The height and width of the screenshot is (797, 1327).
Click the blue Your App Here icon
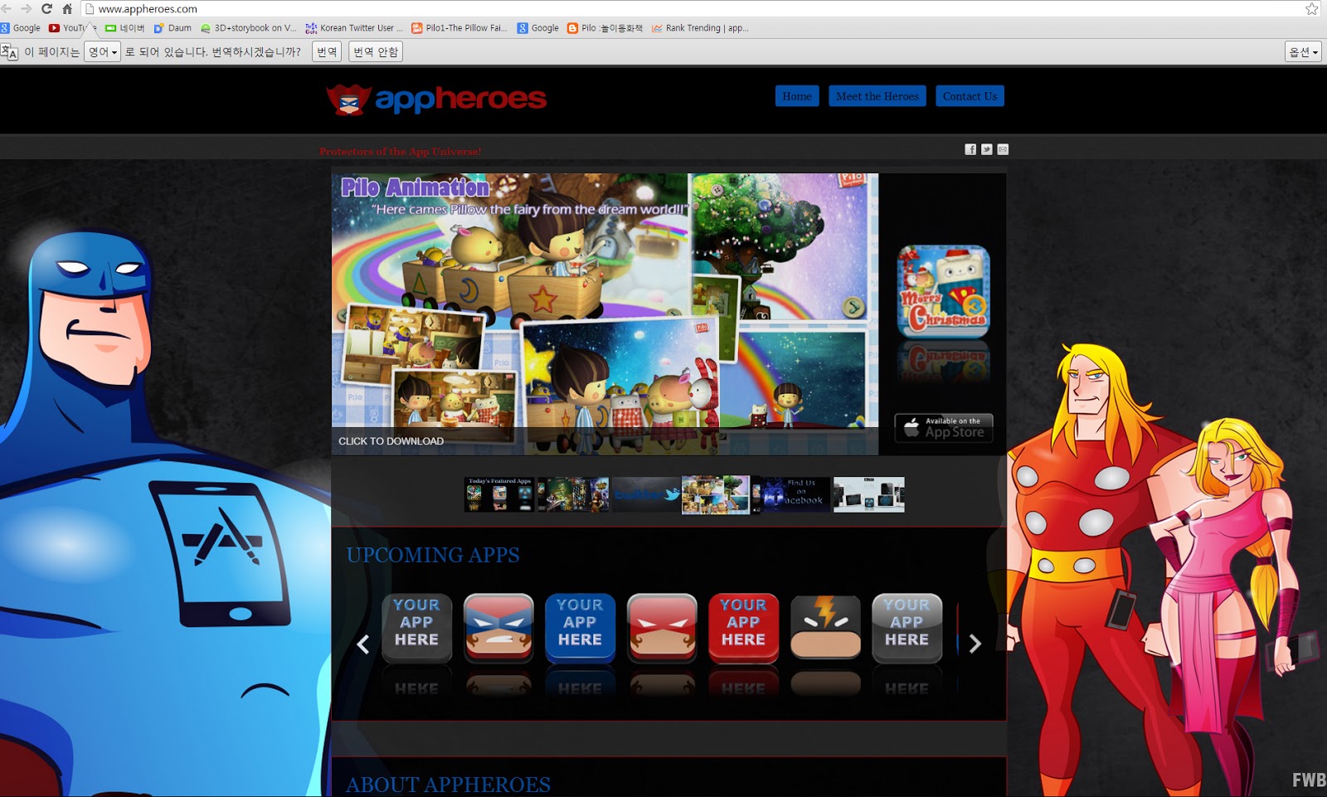click(580, 628)
